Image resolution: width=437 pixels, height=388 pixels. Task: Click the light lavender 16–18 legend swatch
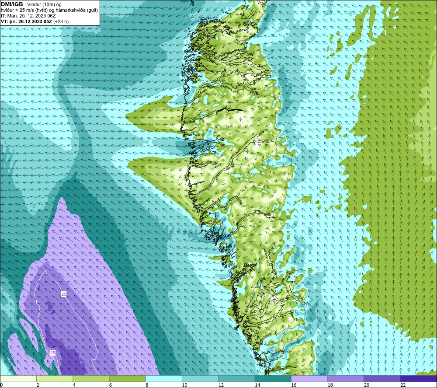pos(309,379)
